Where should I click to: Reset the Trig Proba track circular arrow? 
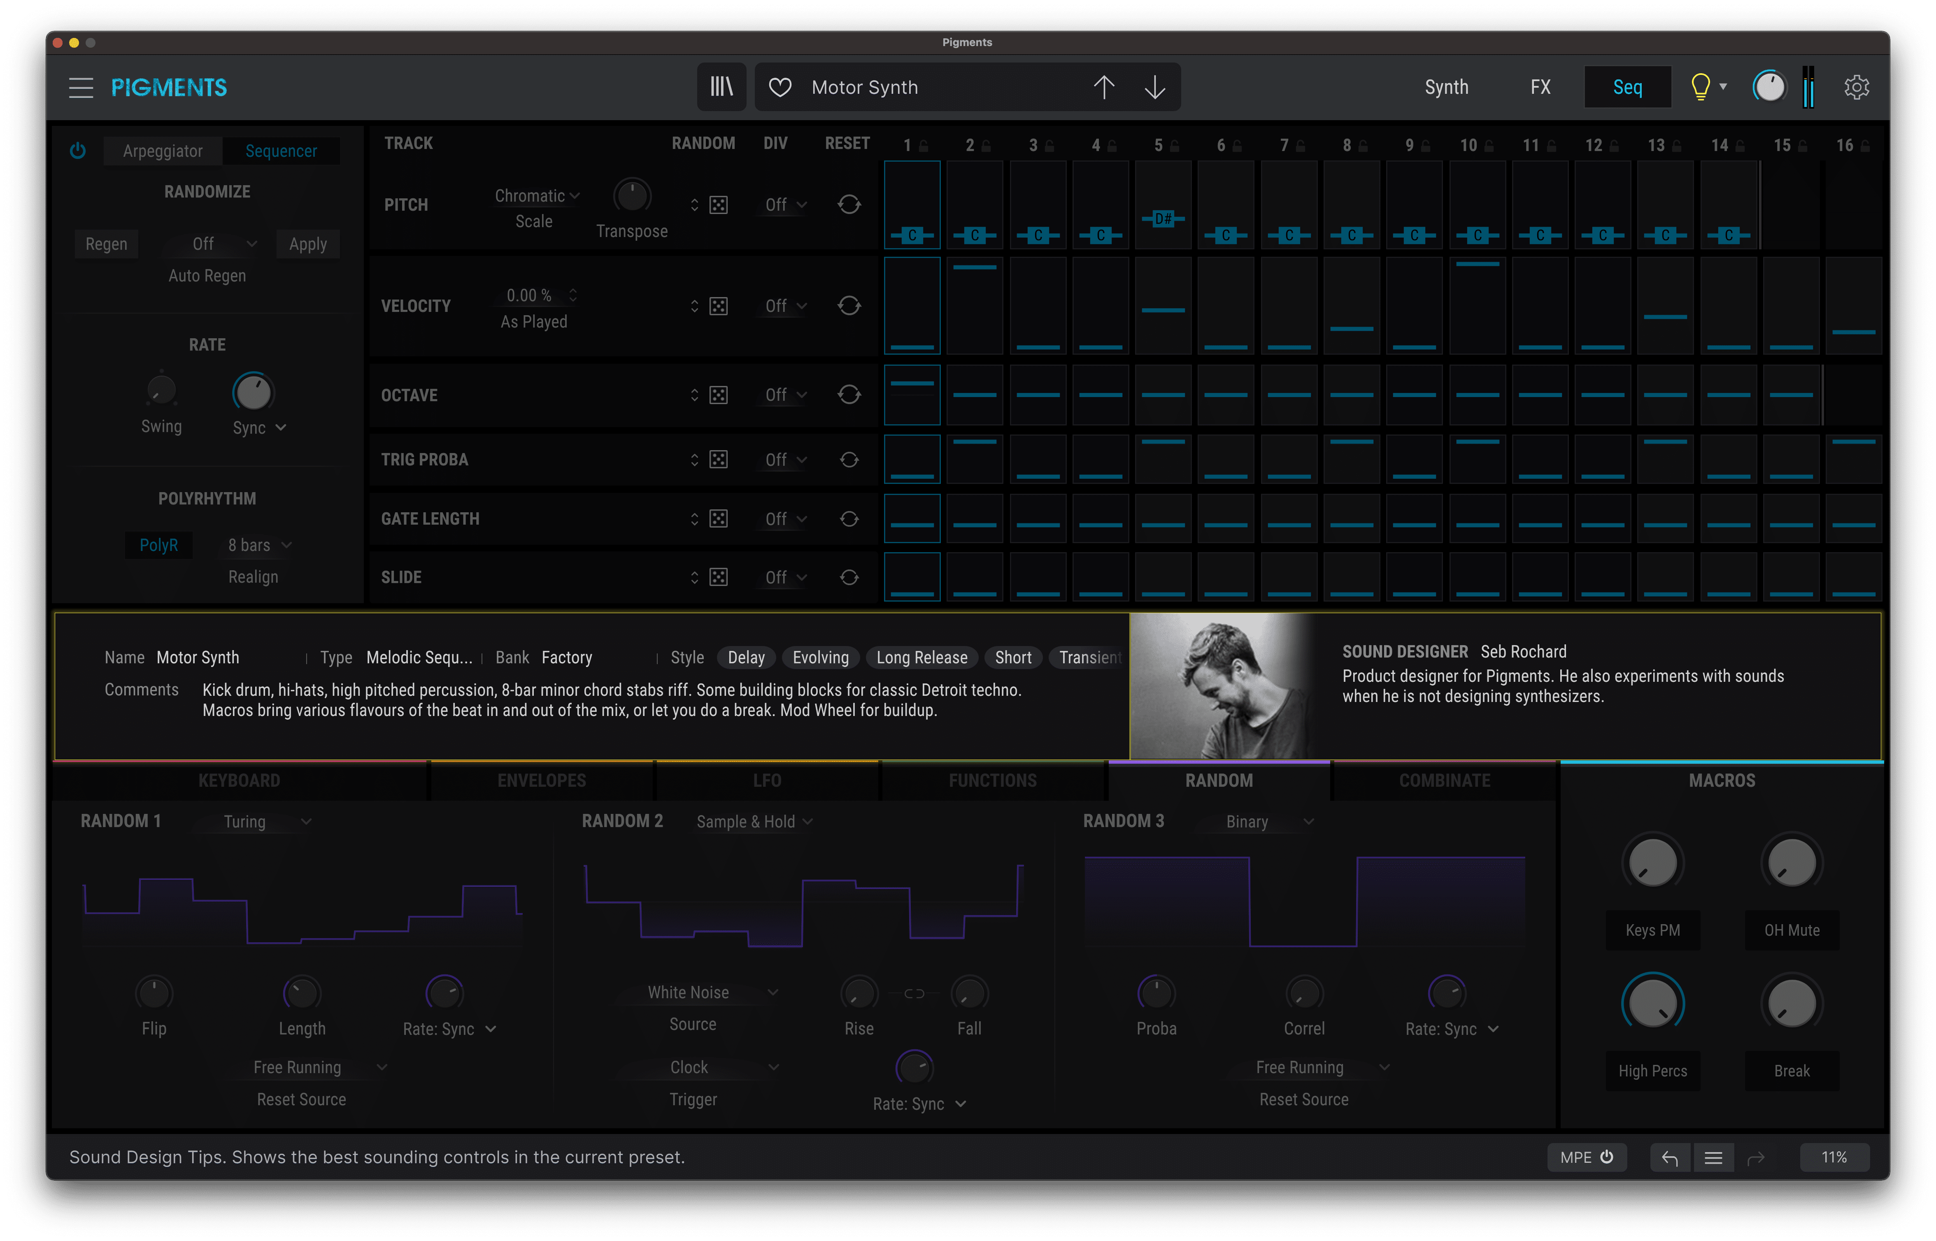click(849, 459)
